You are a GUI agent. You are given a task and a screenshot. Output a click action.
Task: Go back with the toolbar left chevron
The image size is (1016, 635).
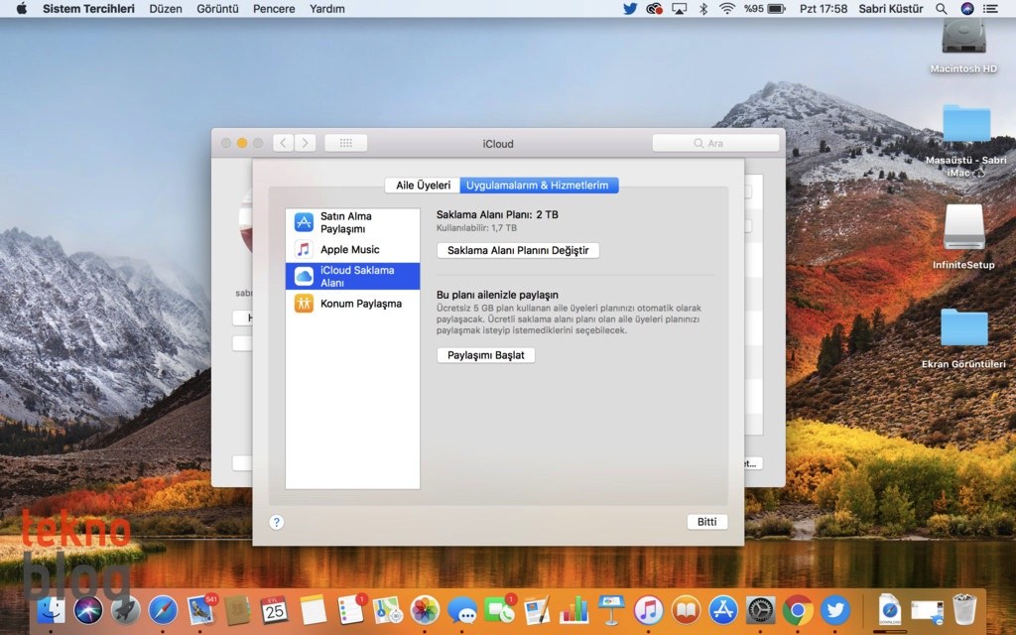click(283, 143)
